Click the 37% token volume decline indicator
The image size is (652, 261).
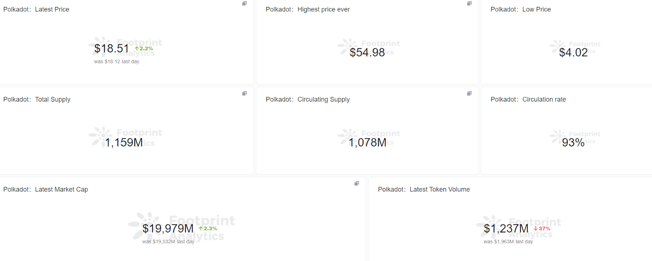tap(542, 229)
